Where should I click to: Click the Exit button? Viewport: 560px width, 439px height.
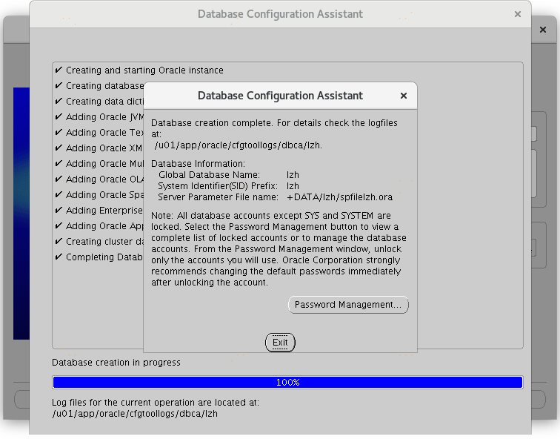tap(280, 343)
